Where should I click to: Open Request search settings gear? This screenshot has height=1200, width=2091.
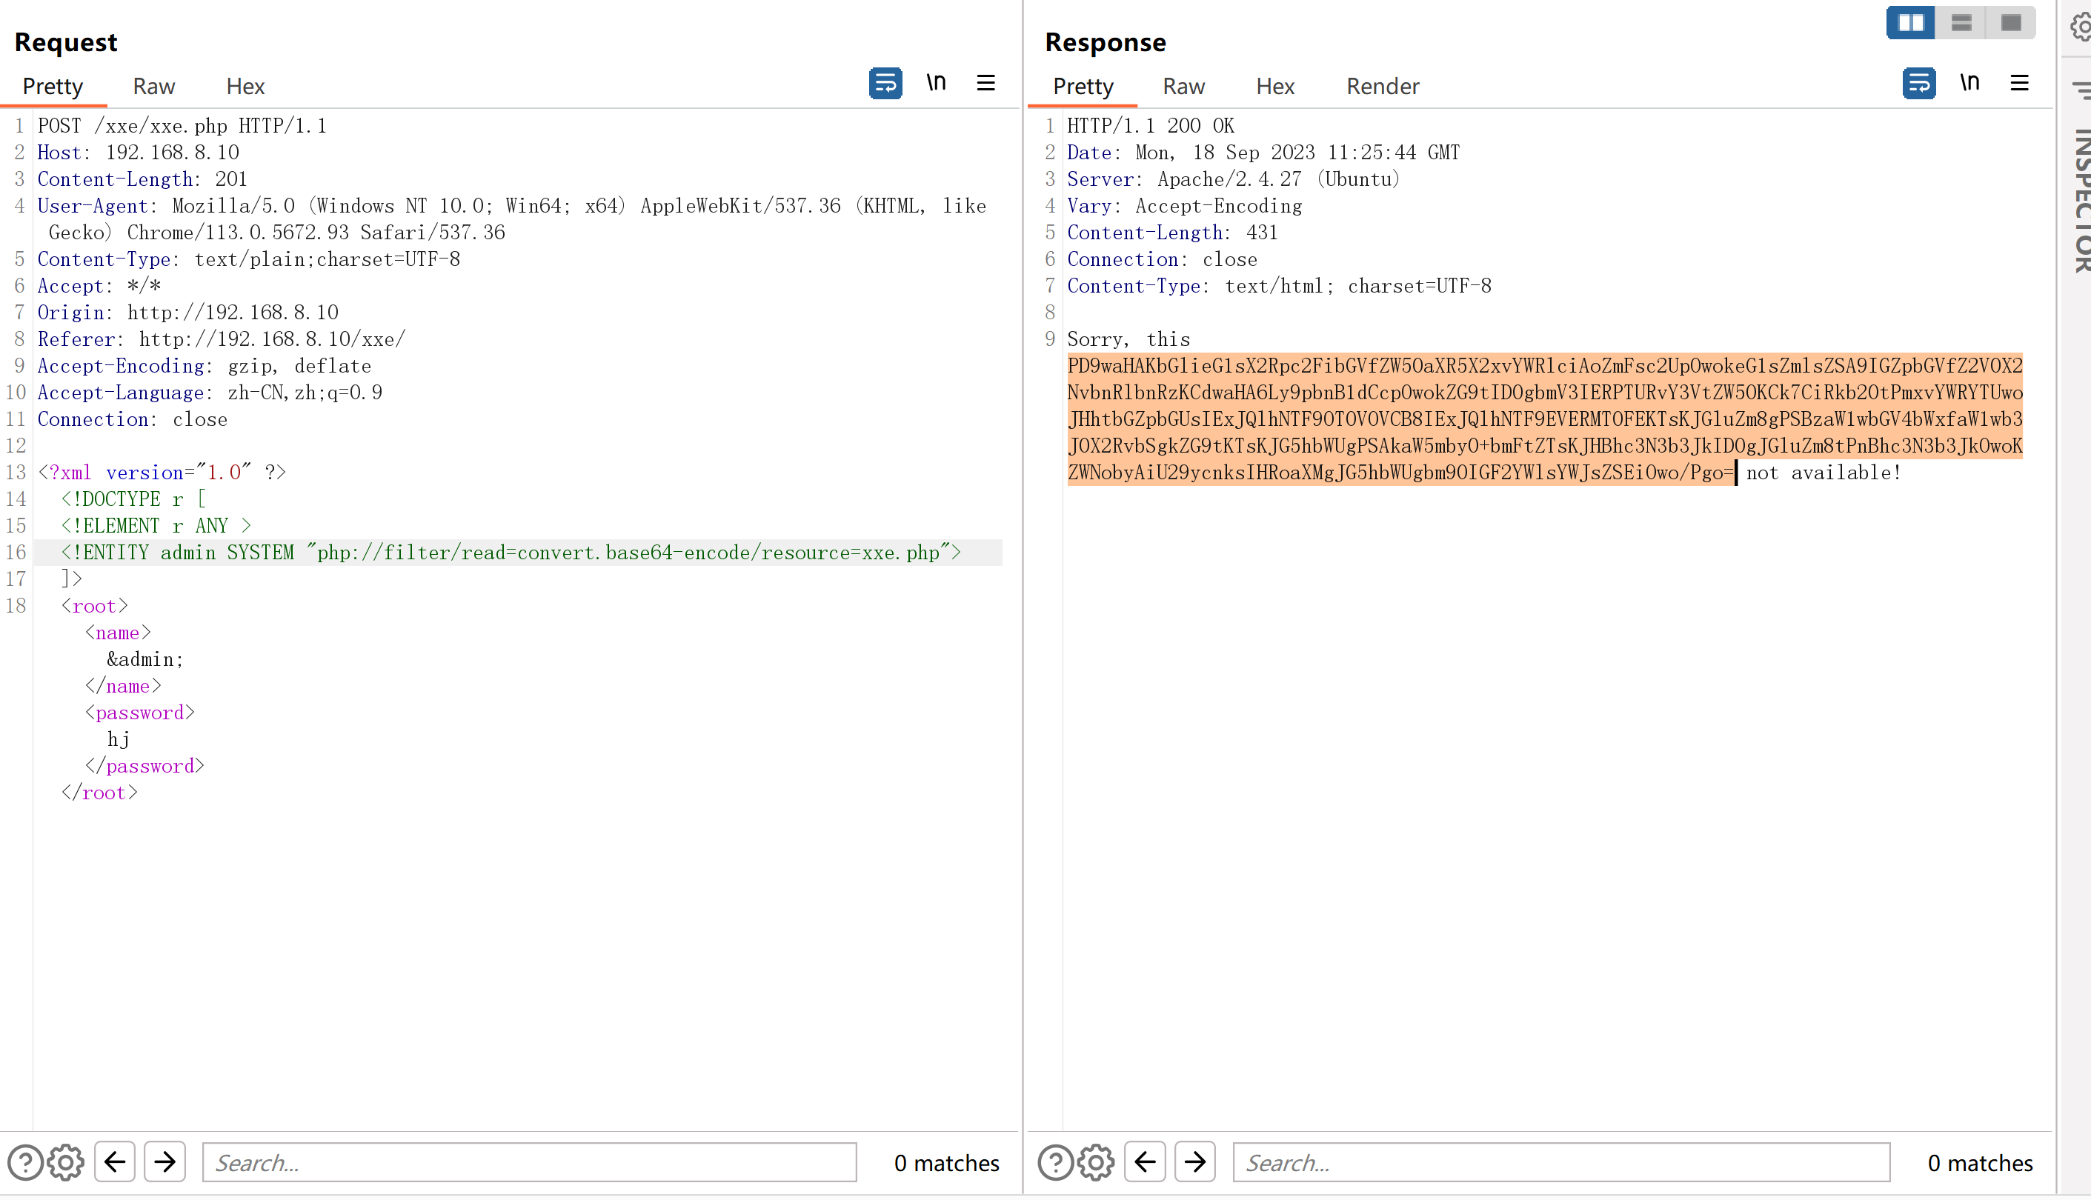66,1162
